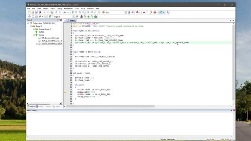Open the window layout dropdown arrow
This screenshot has width=251, height=141.
pyautogui.click(x=164, y=12)
